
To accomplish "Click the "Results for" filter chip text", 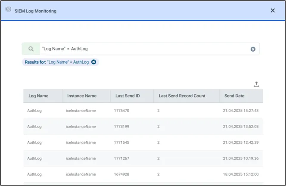I will (x=57, y=62).
